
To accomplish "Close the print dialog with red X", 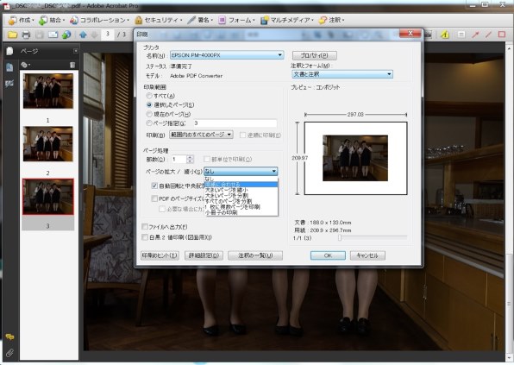I will [411, 33].
